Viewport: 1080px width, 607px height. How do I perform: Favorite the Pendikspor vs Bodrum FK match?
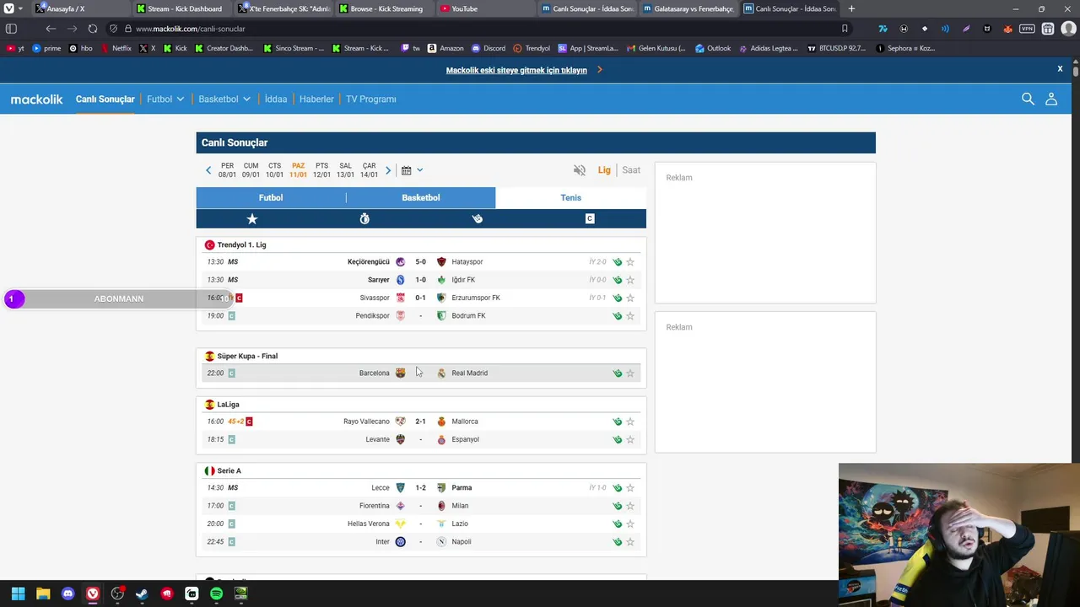(x=630, y=316)
